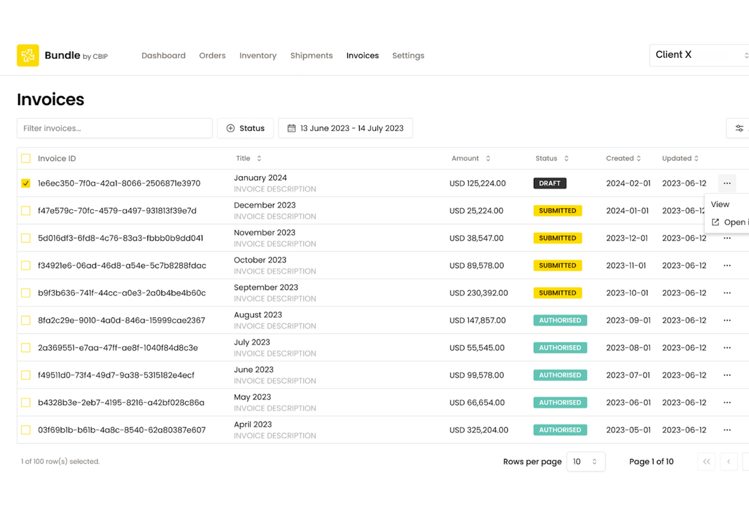Screen dimensions: 749x516
Task: Toggle the select-all invoices checkbox
Action: 26,158
